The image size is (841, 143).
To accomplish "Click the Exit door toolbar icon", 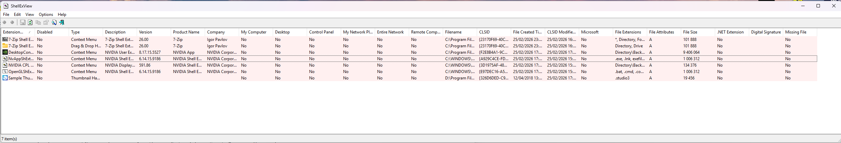I will [x=62, y=22].
